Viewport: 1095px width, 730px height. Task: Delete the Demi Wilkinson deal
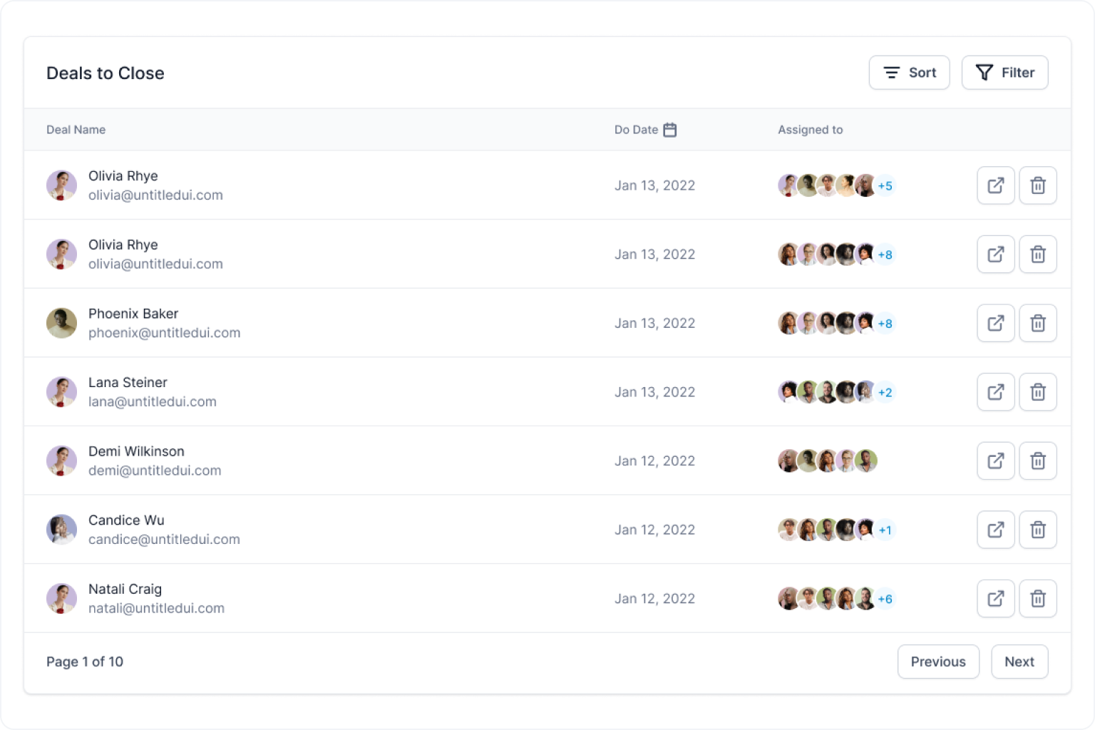(x=1037, y=461)
